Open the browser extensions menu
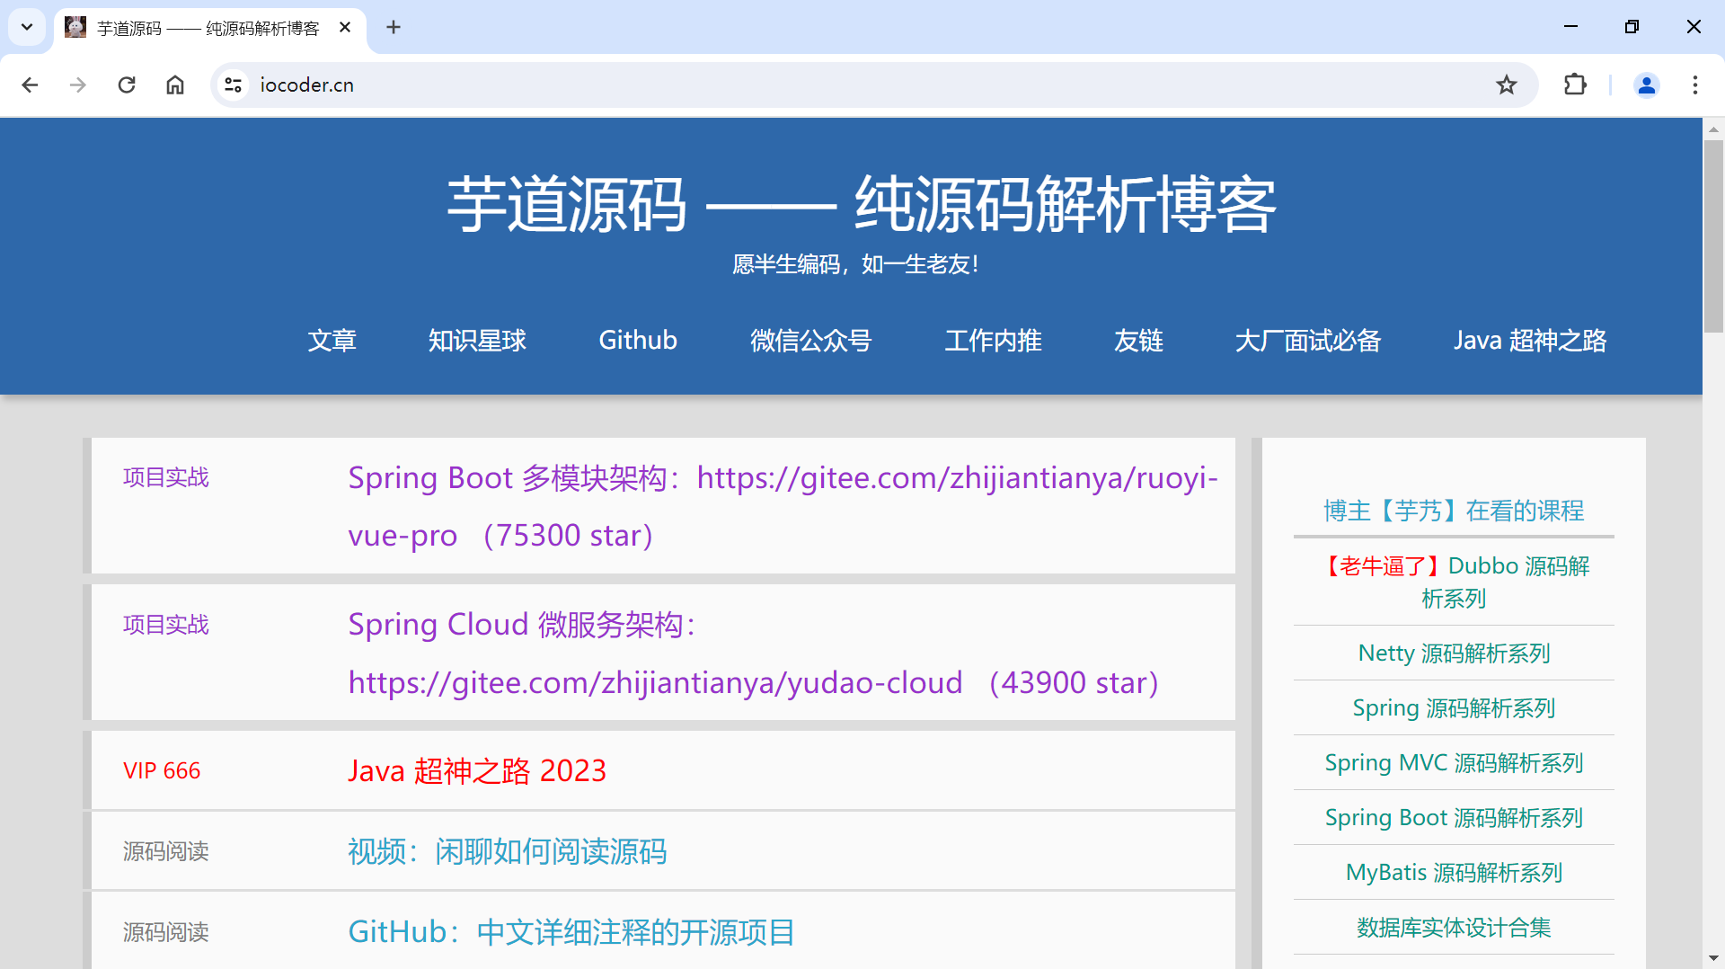This screenshot has height=969, width=1725. pos(1575,84)
